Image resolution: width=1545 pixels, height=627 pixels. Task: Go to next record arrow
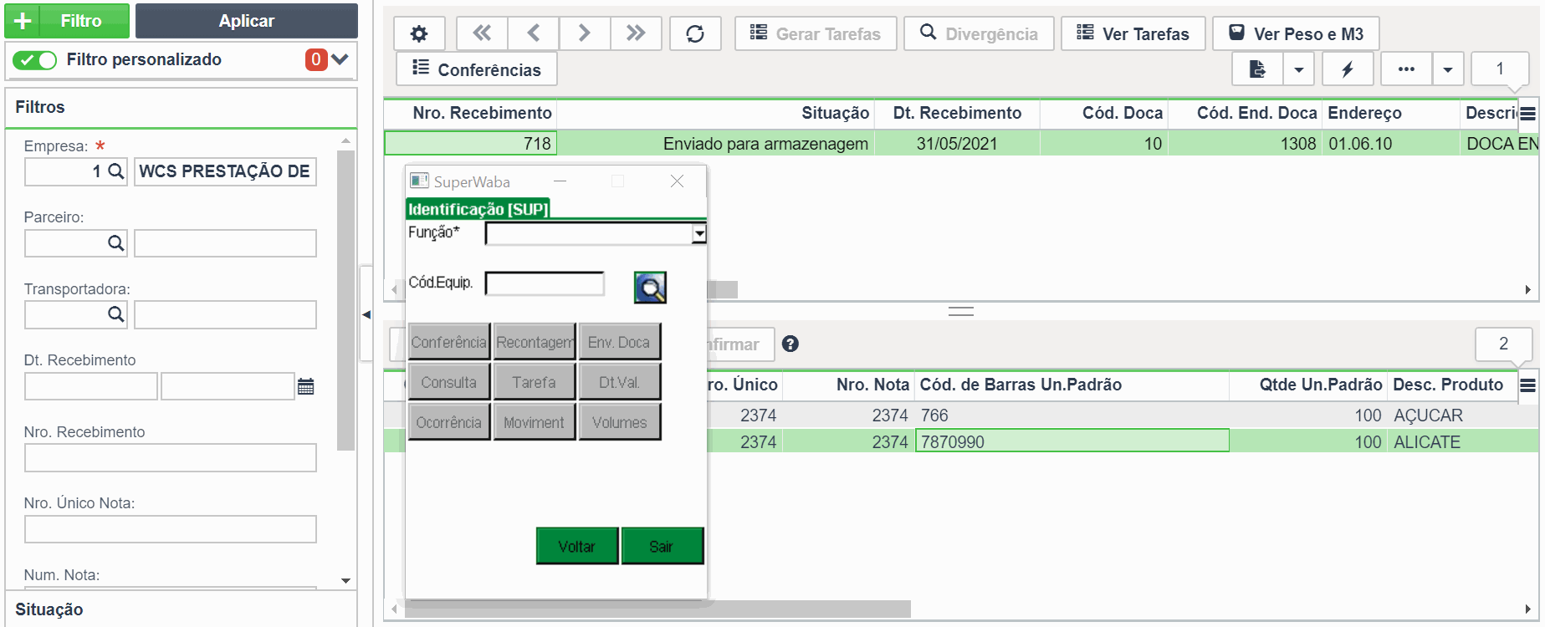(x=584, y=33)
